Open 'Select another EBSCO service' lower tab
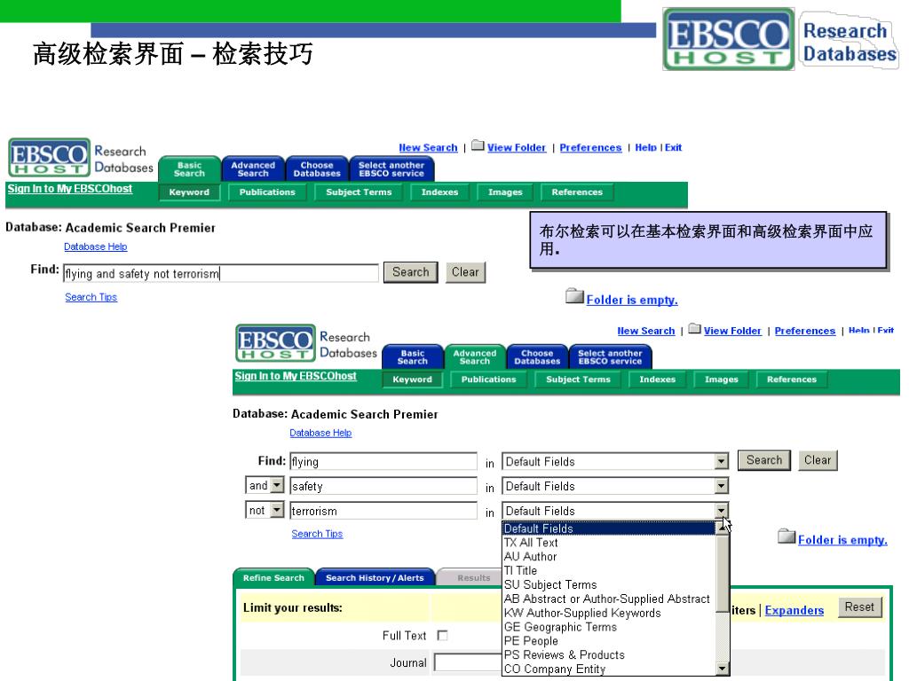 (610, 356)
